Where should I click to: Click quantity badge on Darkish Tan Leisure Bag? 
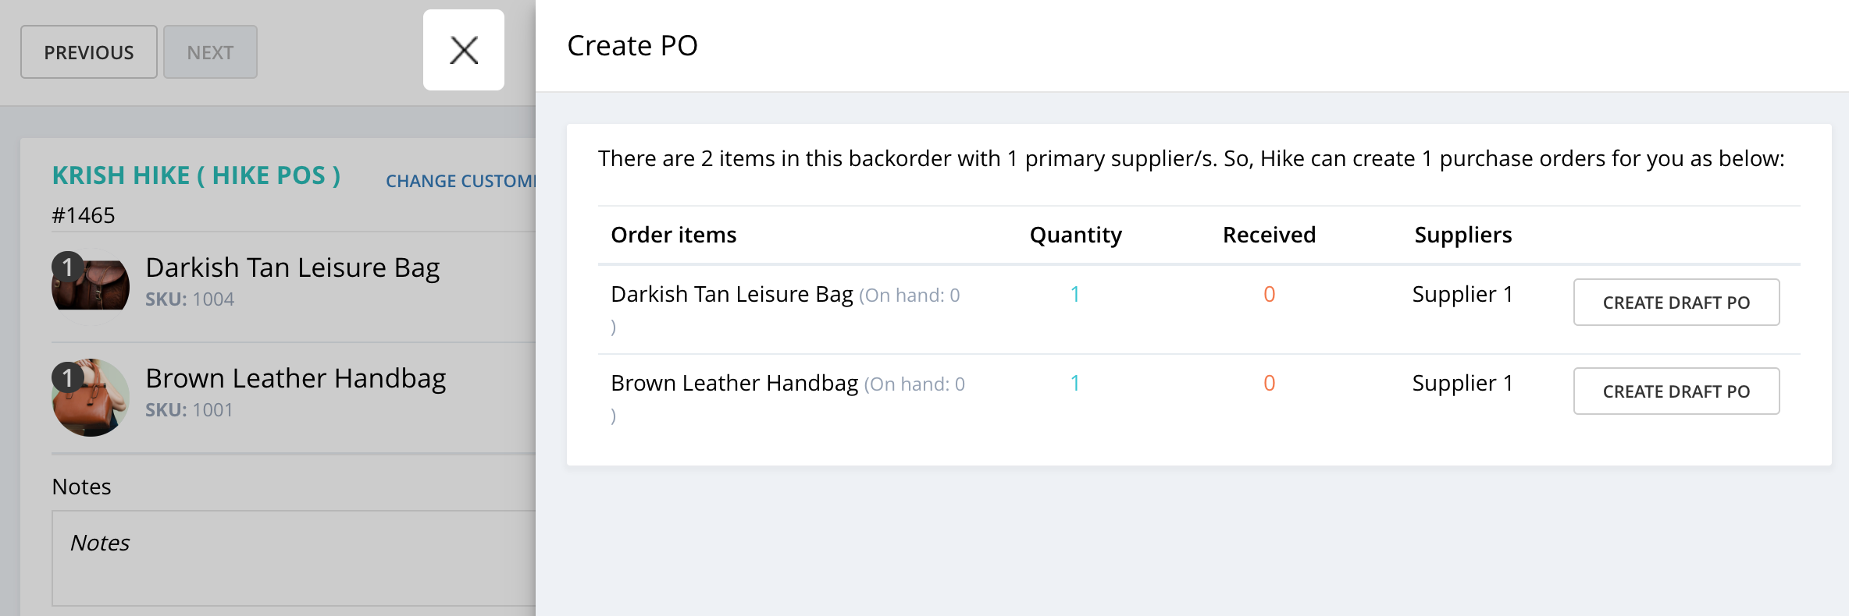coord(67,267)
